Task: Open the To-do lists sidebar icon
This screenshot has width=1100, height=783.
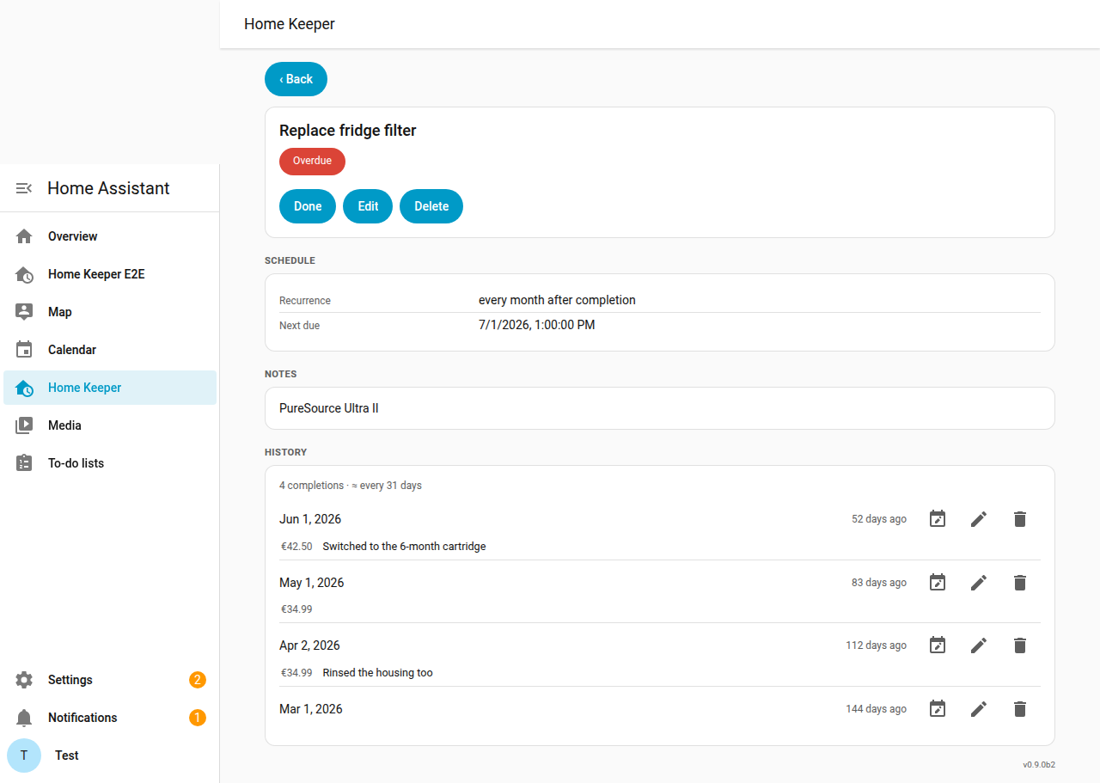Action: (x=24, y=463)
